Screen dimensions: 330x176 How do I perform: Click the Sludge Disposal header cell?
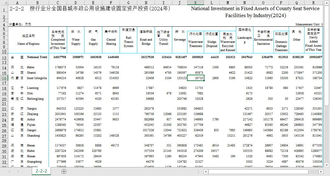point(212,42)
